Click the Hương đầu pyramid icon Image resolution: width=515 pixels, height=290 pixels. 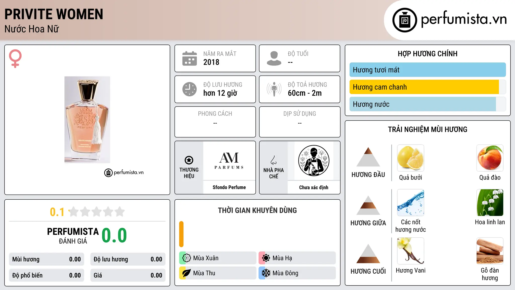(368, 157)
